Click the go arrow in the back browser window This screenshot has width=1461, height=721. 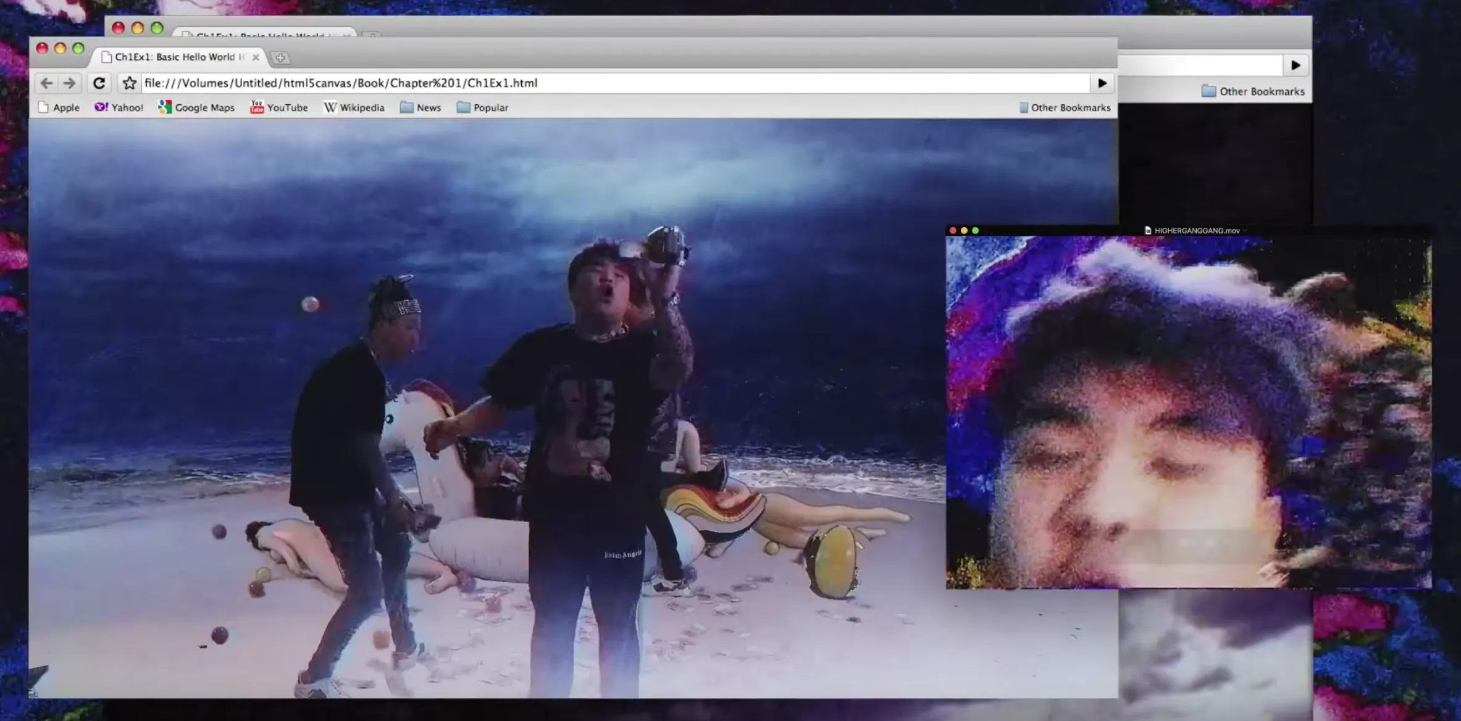click(1296, 65)
